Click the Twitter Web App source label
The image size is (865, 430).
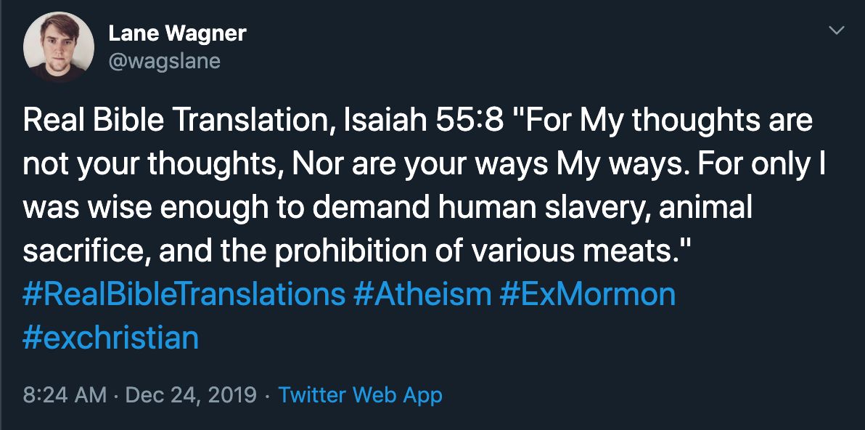coord(360,395)
